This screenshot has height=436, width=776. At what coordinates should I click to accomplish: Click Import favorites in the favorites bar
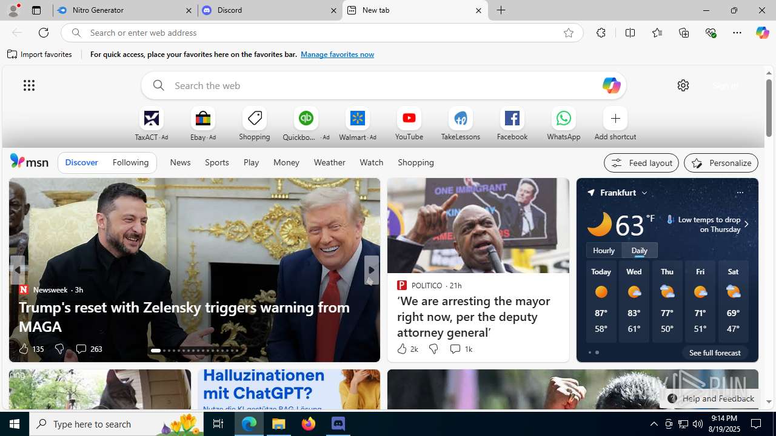click(40, 54)
